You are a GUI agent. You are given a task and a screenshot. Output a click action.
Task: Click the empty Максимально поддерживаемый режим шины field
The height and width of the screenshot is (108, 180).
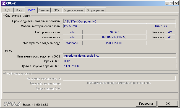coord(164,83)
